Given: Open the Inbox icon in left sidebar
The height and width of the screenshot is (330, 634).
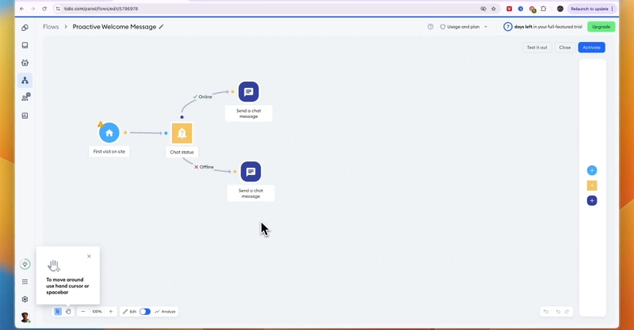Looking at the screenshot, I should [x=25, y=45].
